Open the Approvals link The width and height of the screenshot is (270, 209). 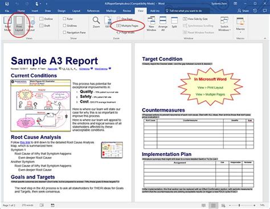52,69
